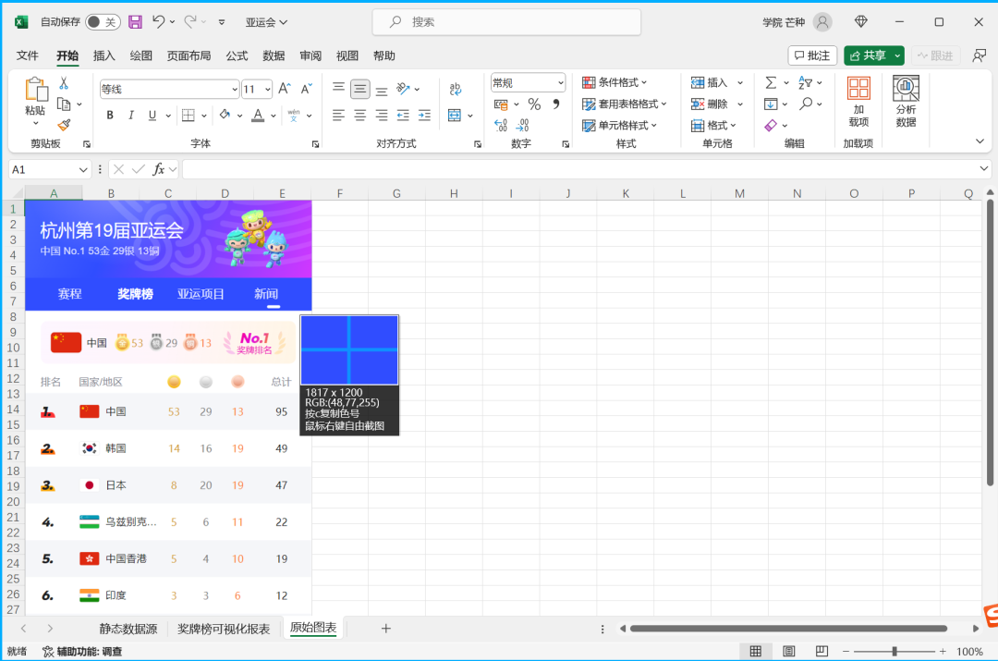Click the Comments button
The width and height of the screenshot is (998, 661).
point(812,55)
